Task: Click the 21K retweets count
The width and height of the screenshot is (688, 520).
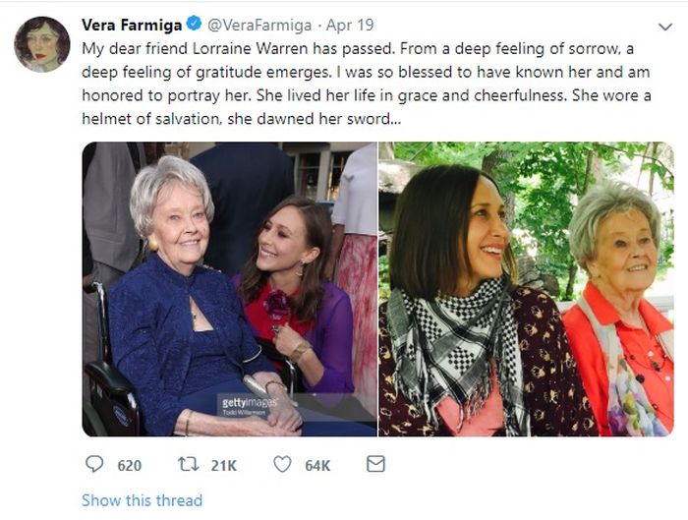Action: 224,465
